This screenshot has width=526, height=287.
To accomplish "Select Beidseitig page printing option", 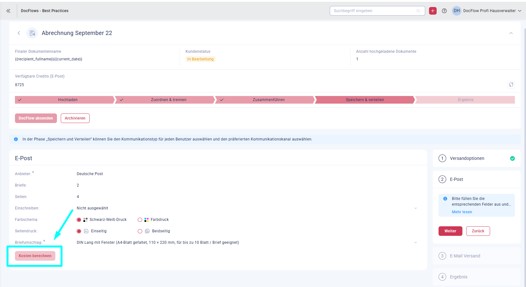I will (140, 231).
